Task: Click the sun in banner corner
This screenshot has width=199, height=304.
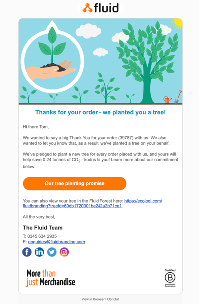Action: pos(177,24)
